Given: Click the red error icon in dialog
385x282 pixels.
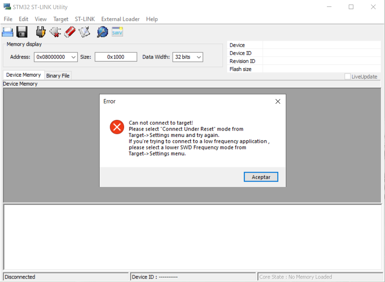Looking at the screenshot, I should tap(117, 127).
